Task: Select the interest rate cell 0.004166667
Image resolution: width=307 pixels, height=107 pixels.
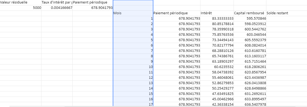Action: 57,8
